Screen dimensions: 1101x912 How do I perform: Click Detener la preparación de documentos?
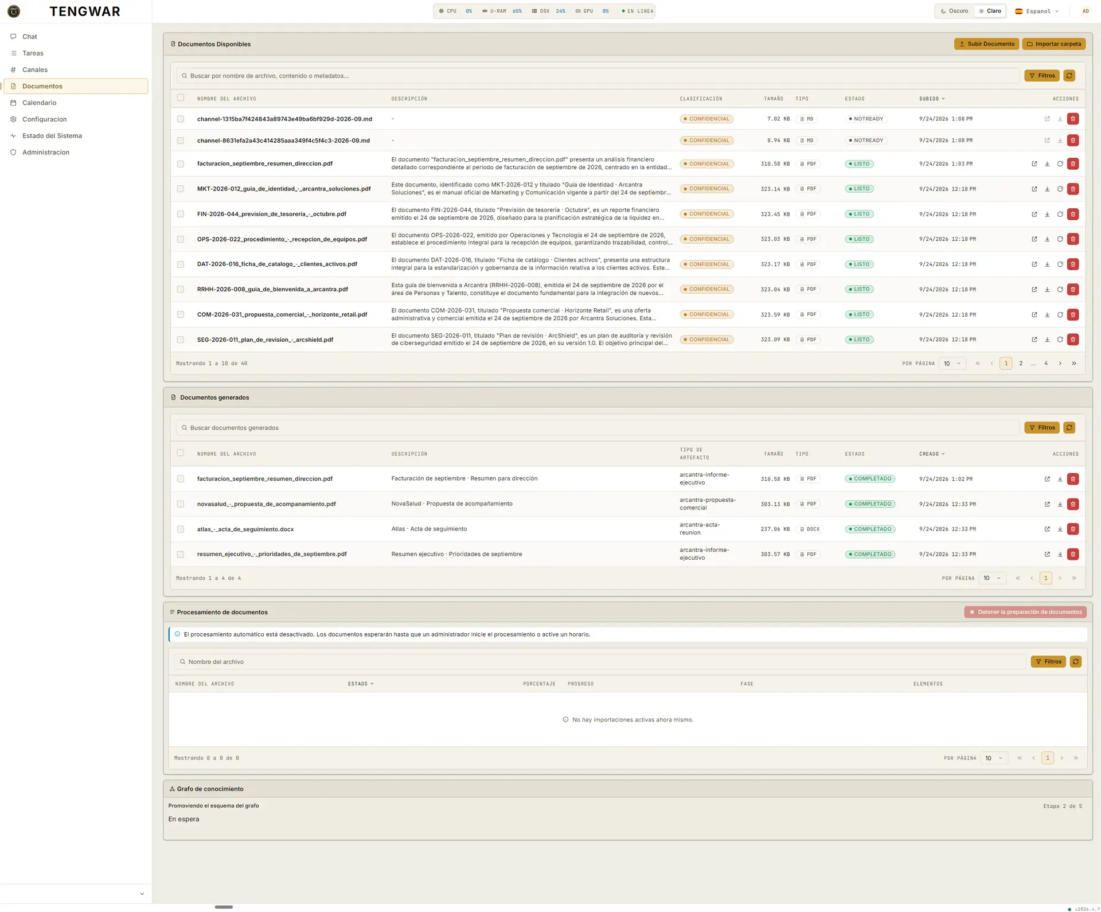[1025, 612]
